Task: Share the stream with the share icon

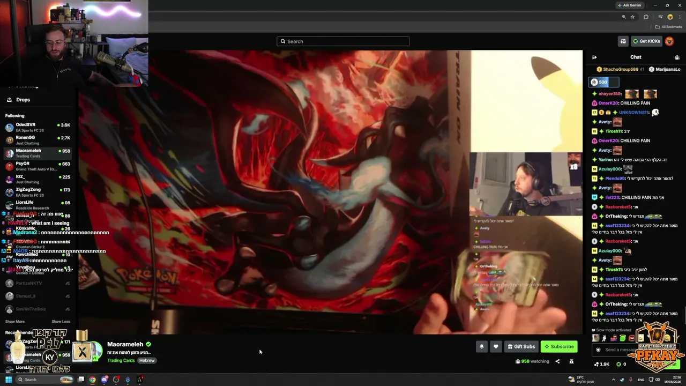Action: pos(557,361)
